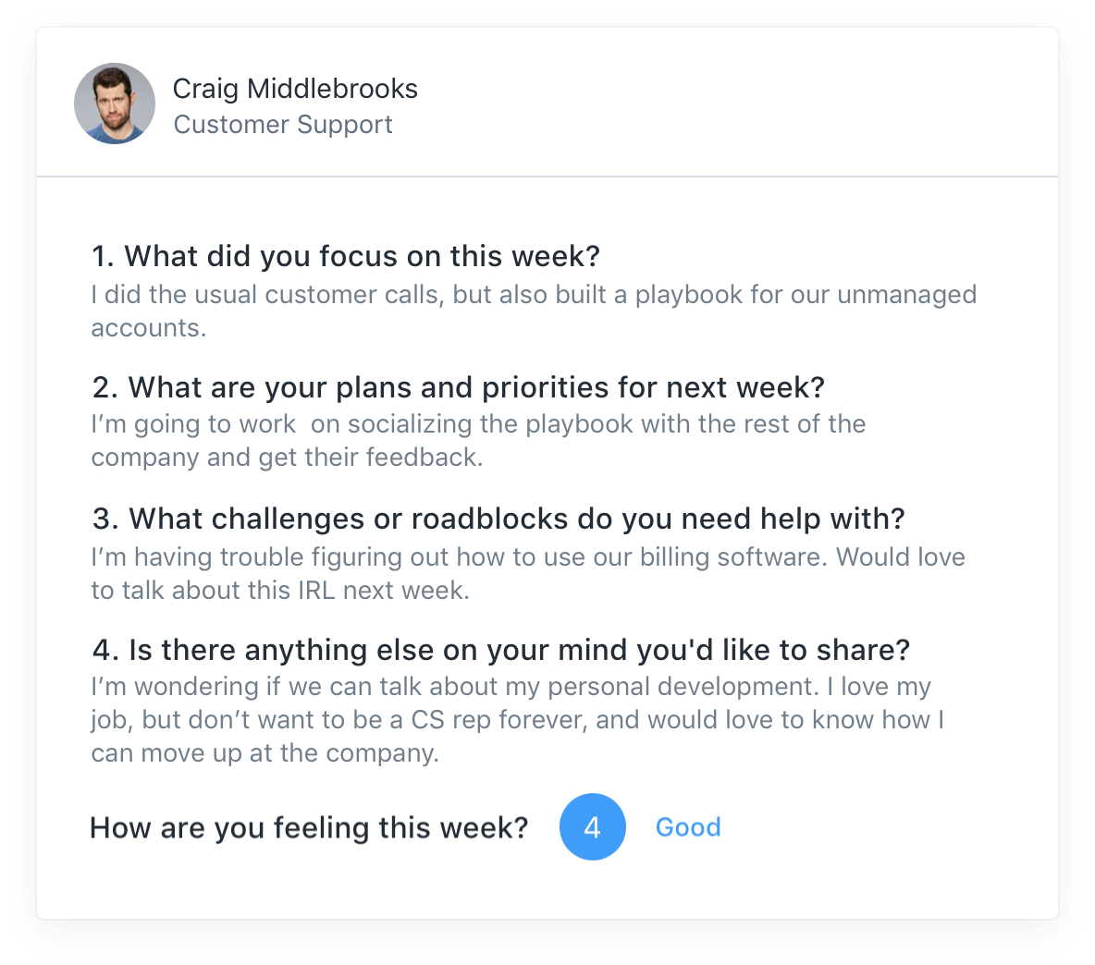Click the answer about building a playbook

point(534,311)
